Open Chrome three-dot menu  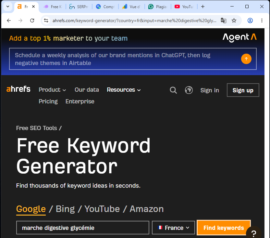click(x=262, y=20)
